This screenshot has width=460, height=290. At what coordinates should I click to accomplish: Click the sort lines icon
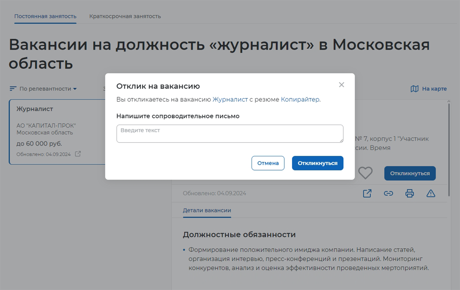pos(13,89)
